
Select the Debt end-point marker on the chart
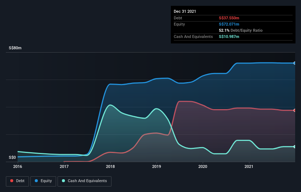coord(295,111)
